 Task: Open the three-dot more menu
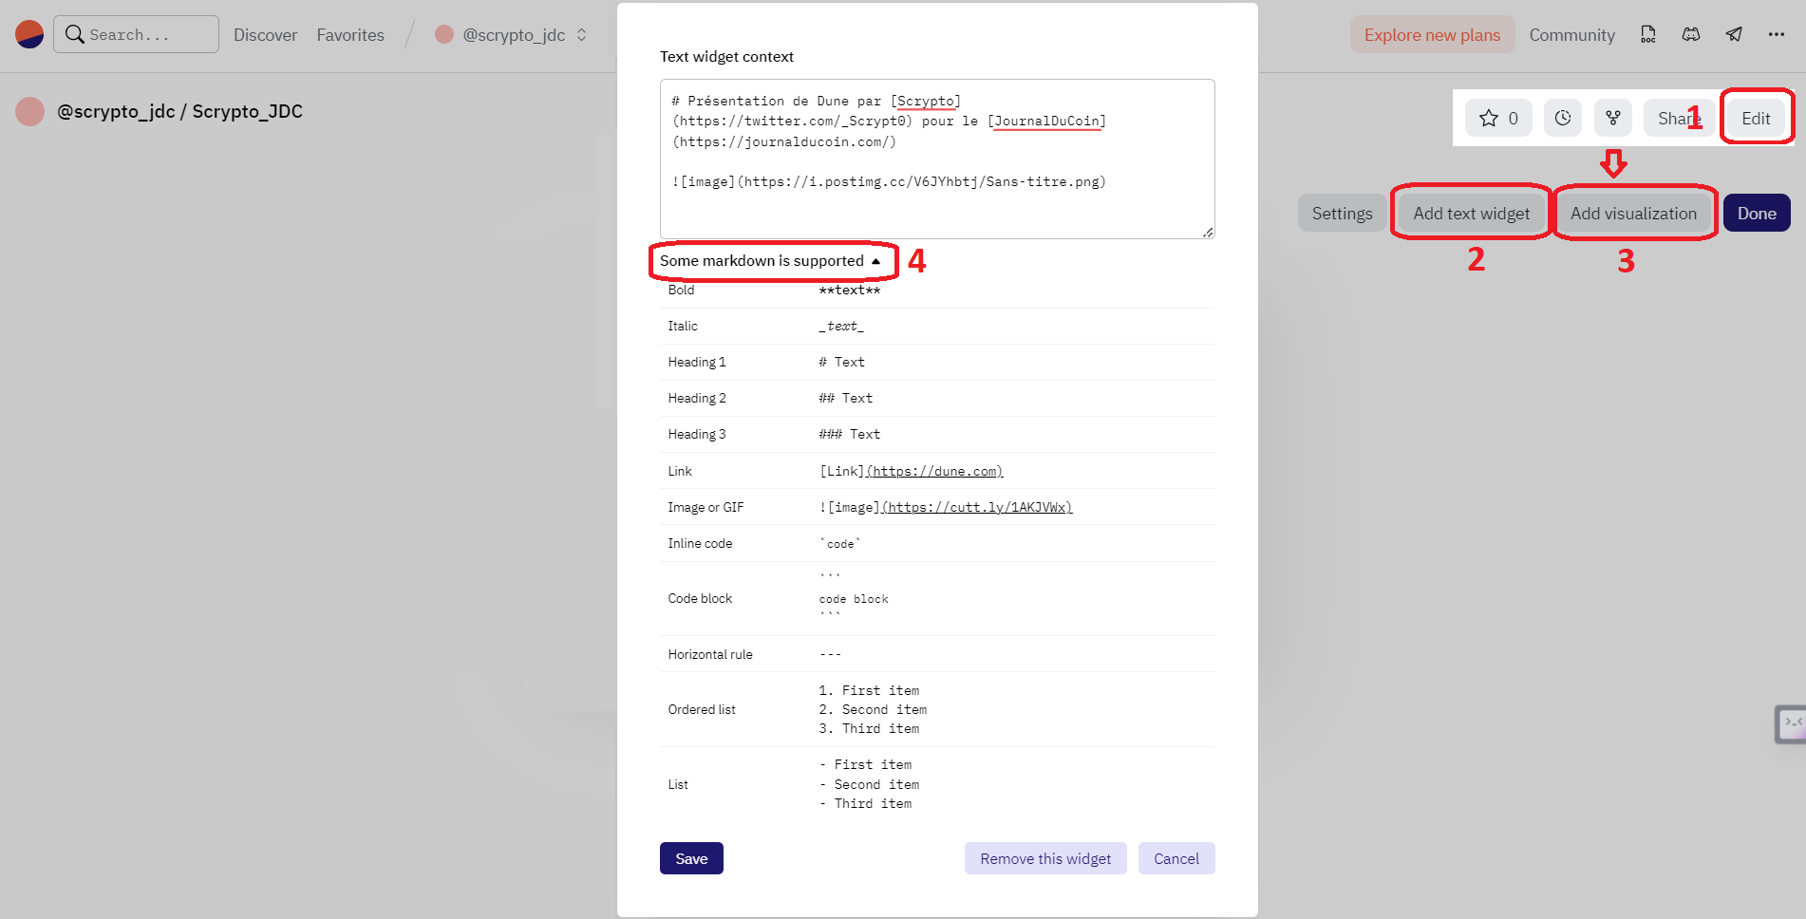coord(1777,34)
